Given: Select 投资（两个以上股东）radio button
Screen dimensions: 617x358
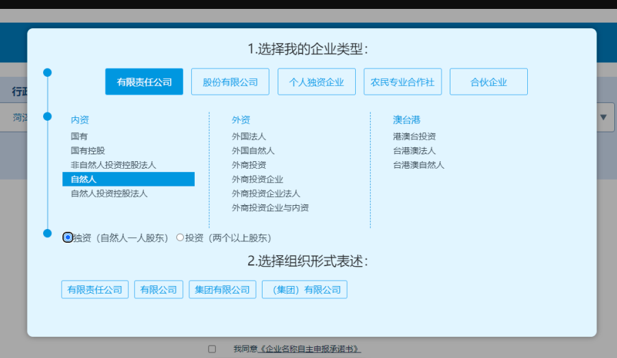Looking at the screenshot, I should click(x=180, y=237).
